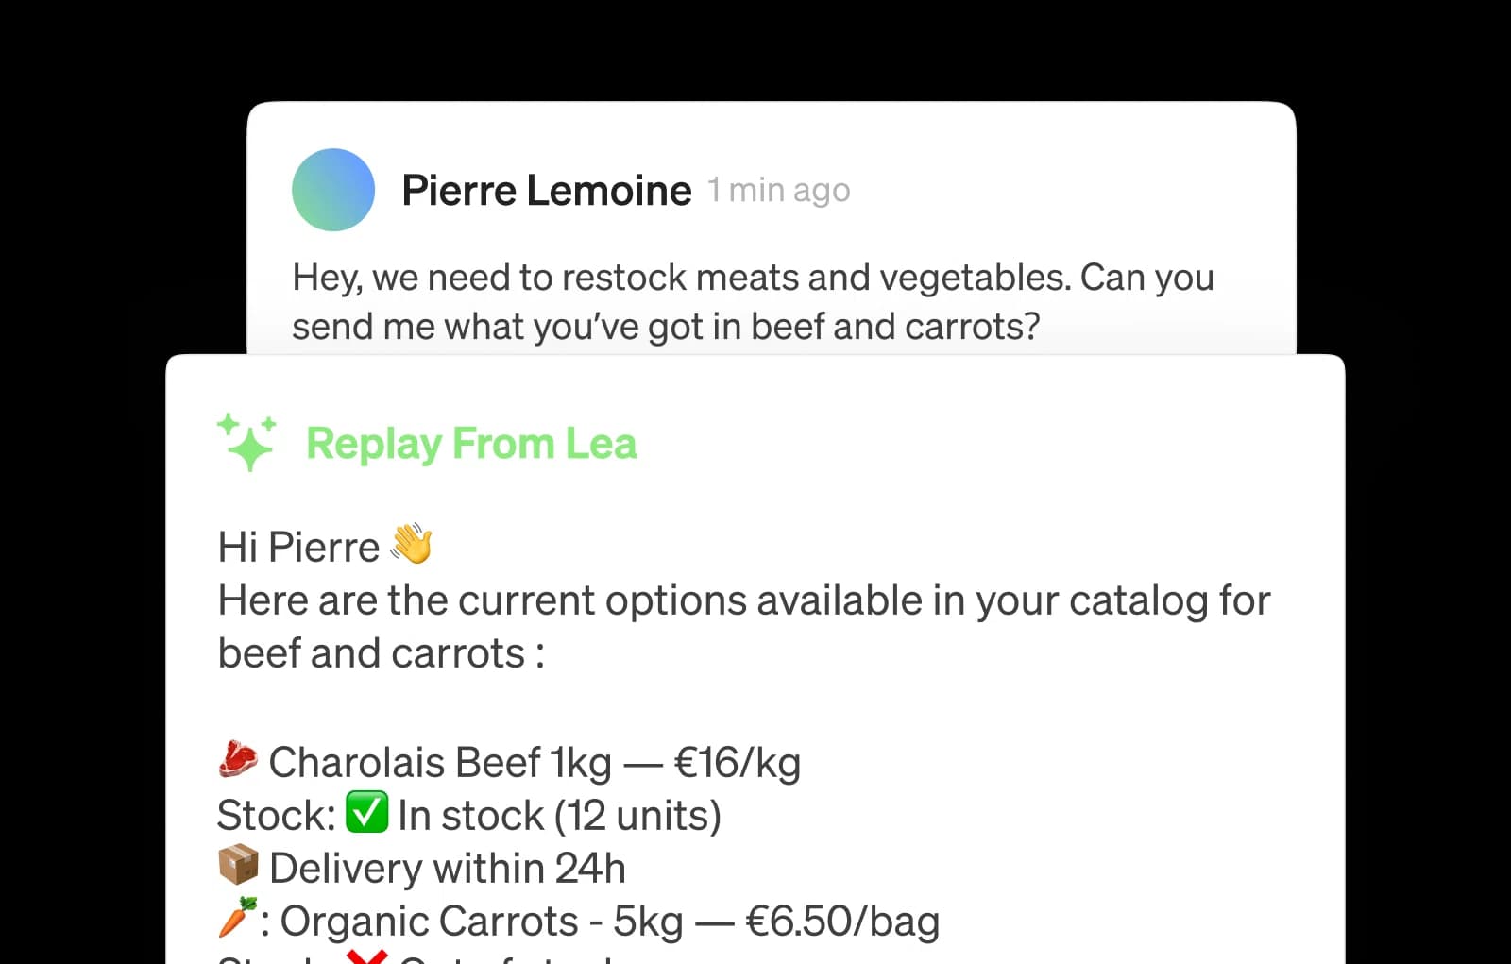
Task: Click the green checkmark emoji next to Stock
Action: click(366, 813)
